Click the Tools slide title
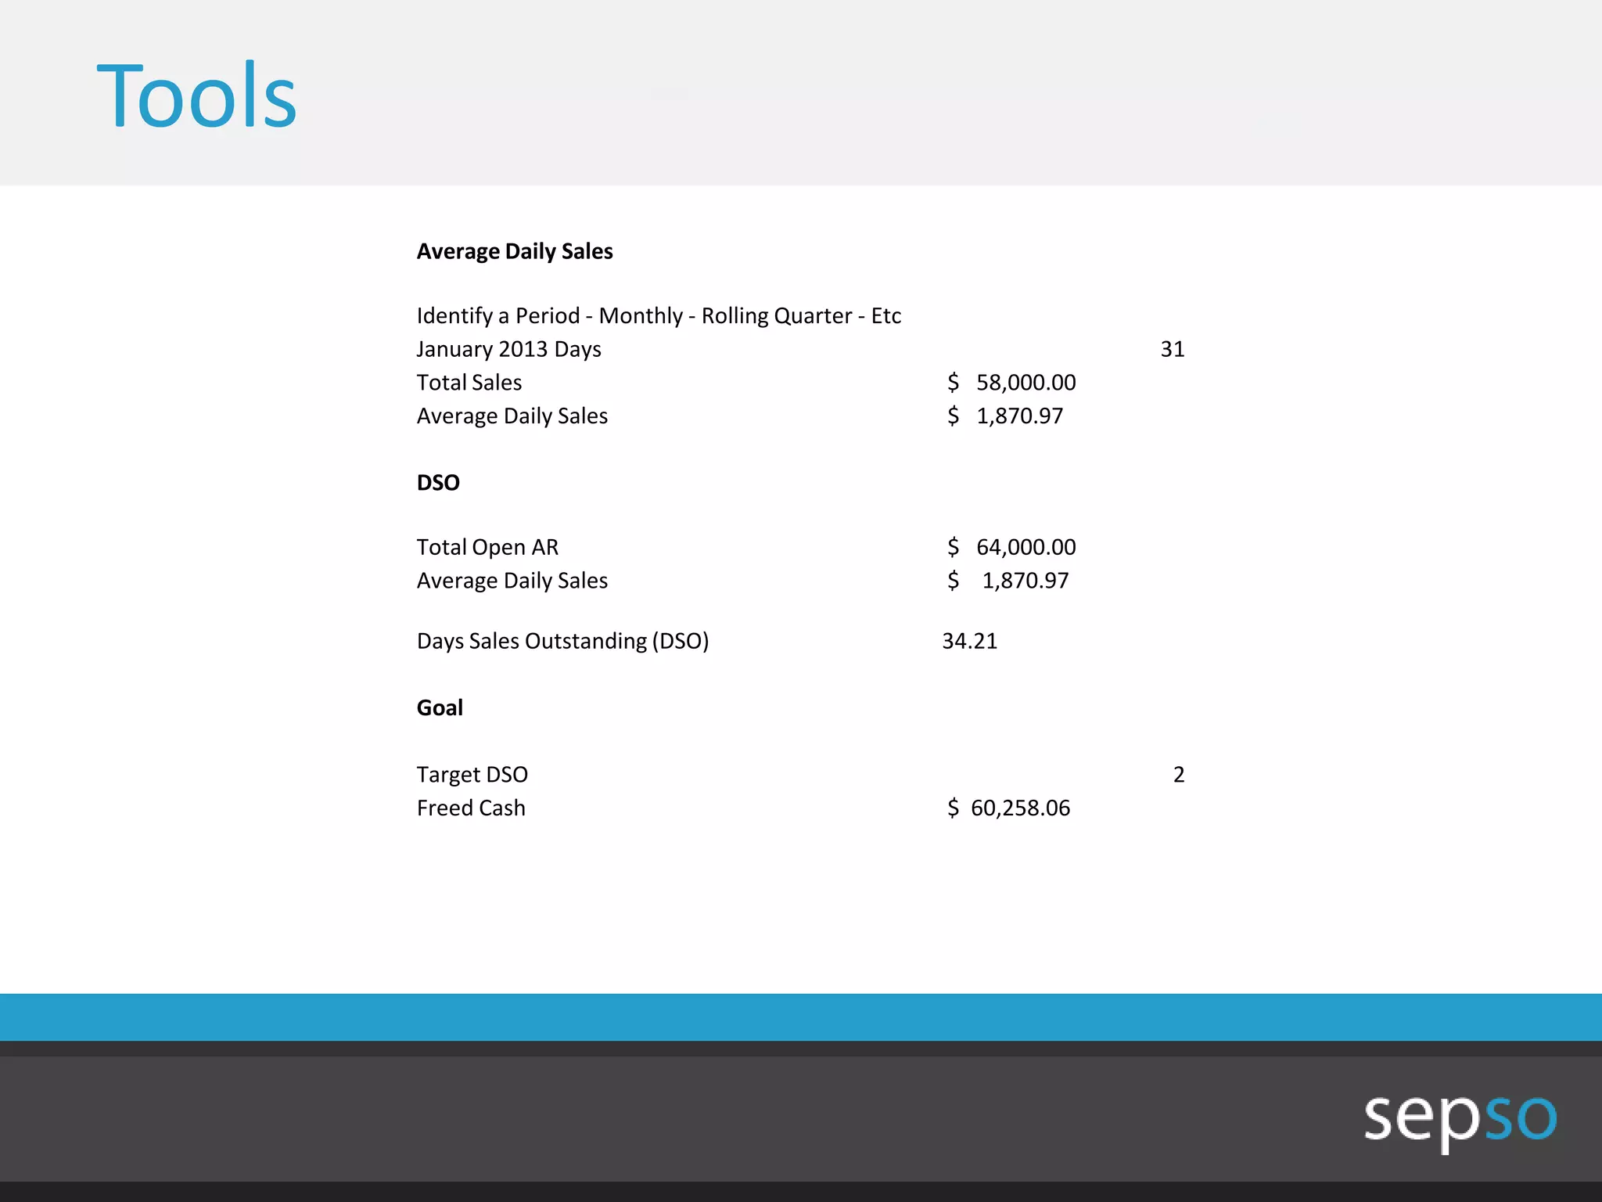The width and height of the screenshot is (1602, 1202). 196,95
